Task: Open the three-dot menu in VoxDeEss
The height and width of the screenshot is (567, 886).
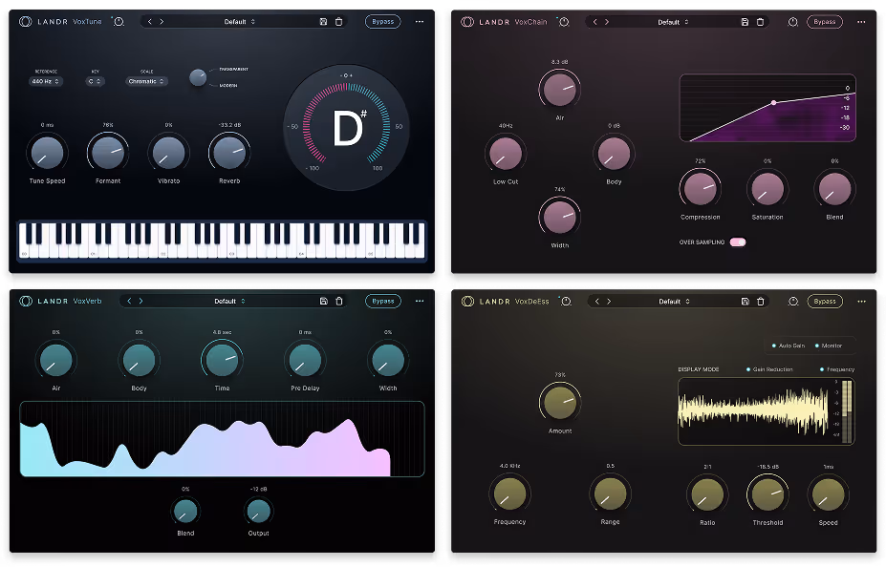Action: coord(862,302)
